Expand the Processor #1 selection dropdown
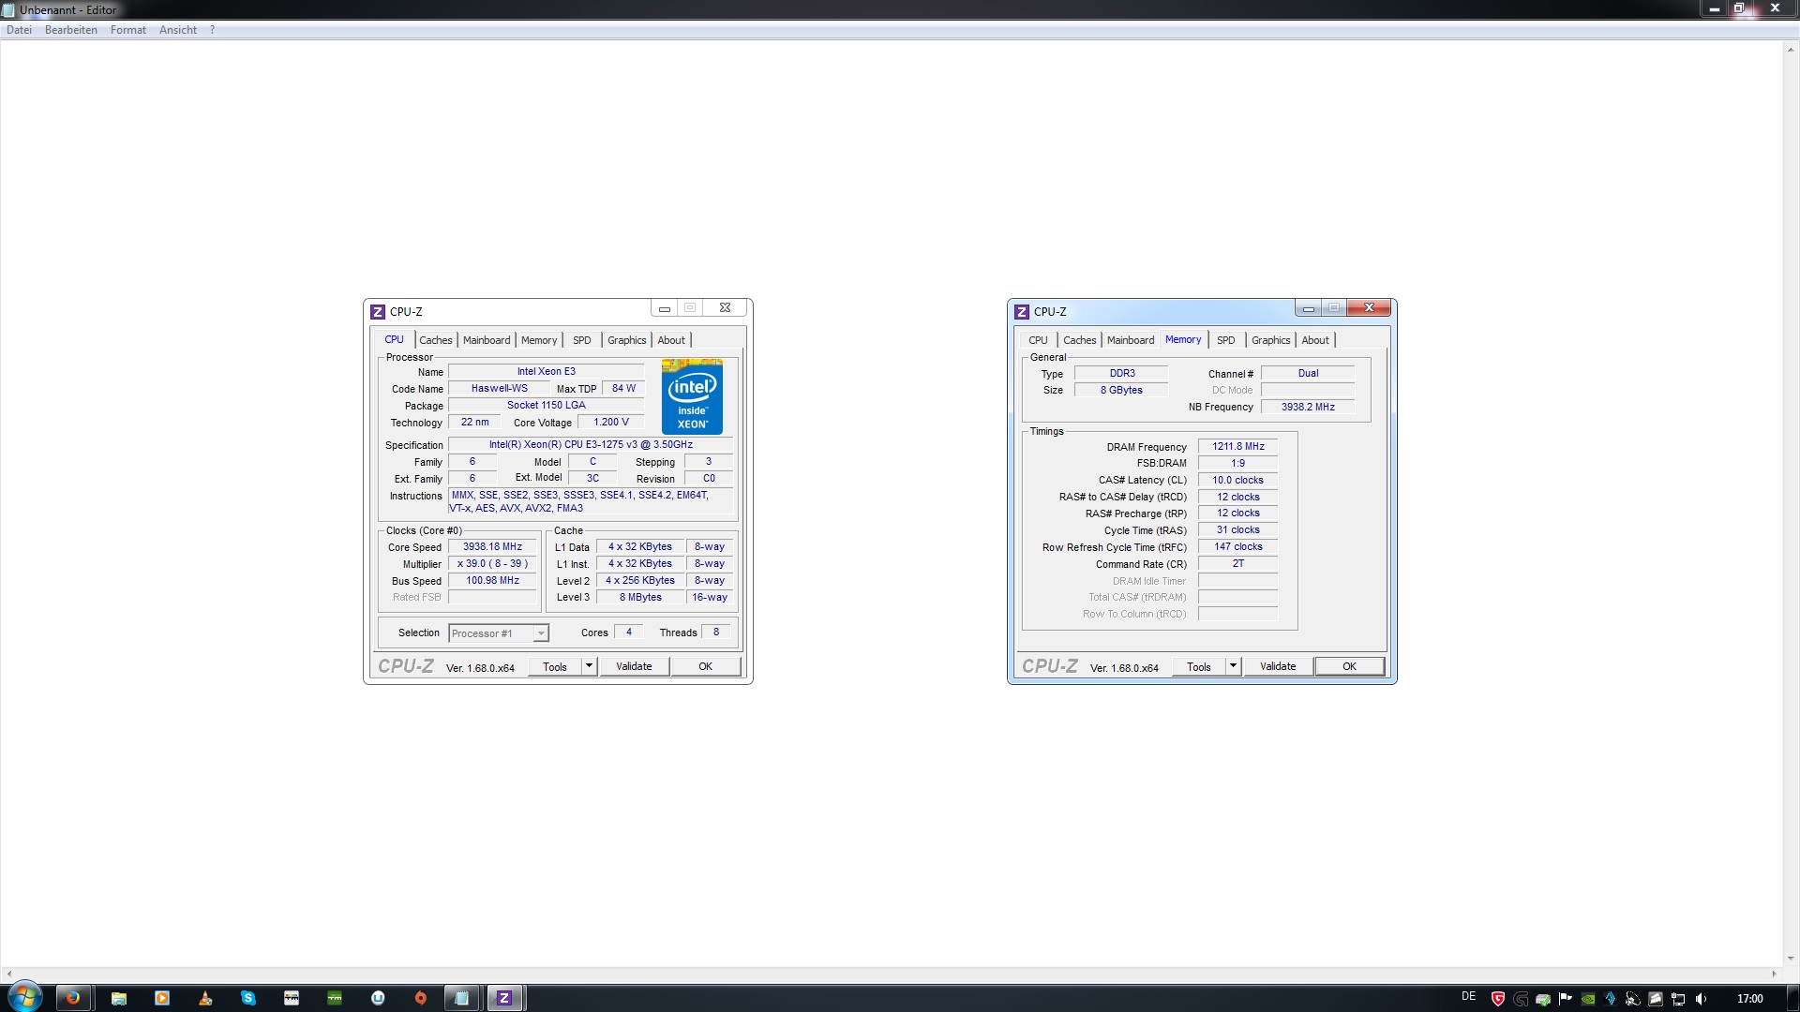Viewport: 1800px width, 1012px height. coord(541,633)
